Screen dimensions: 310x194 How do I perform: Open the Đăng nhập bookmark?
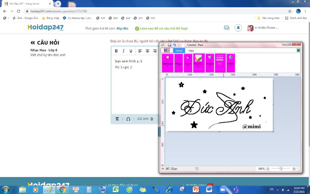click(51, 18)
